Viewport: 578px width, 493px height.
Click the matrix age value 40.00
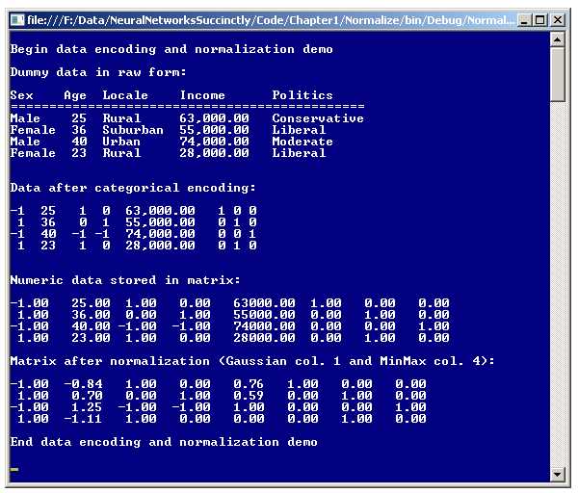click(x=92, y=326)
